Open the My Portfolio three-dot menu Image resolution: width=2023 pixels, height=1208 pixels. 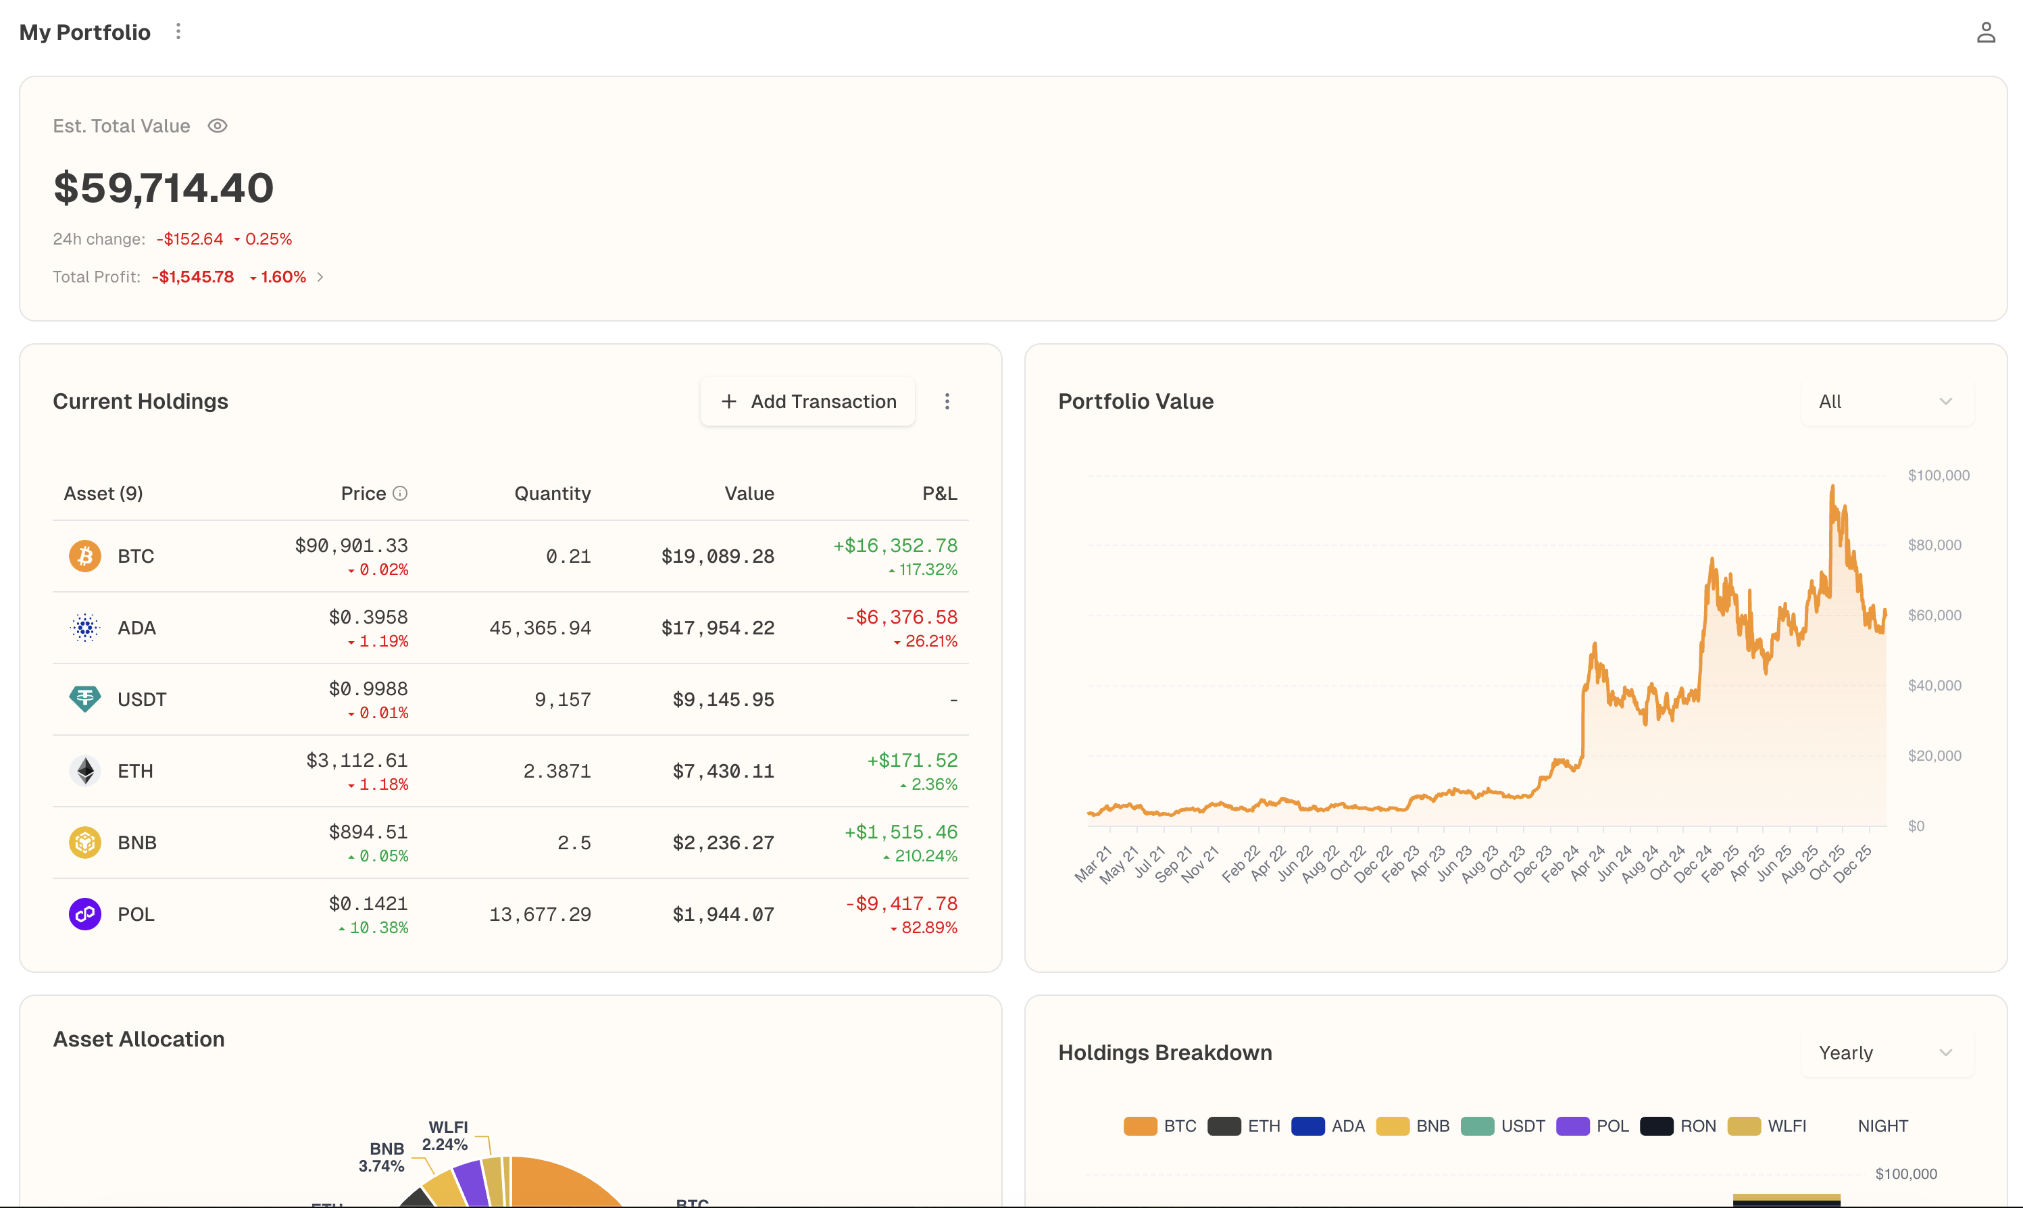click(x=178, y=32)
